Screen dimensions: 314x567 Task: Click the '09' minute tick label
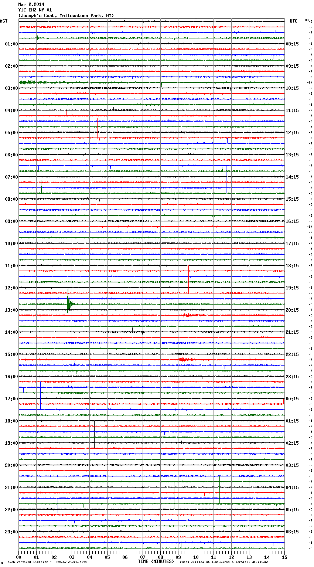[x=178, y=557]
